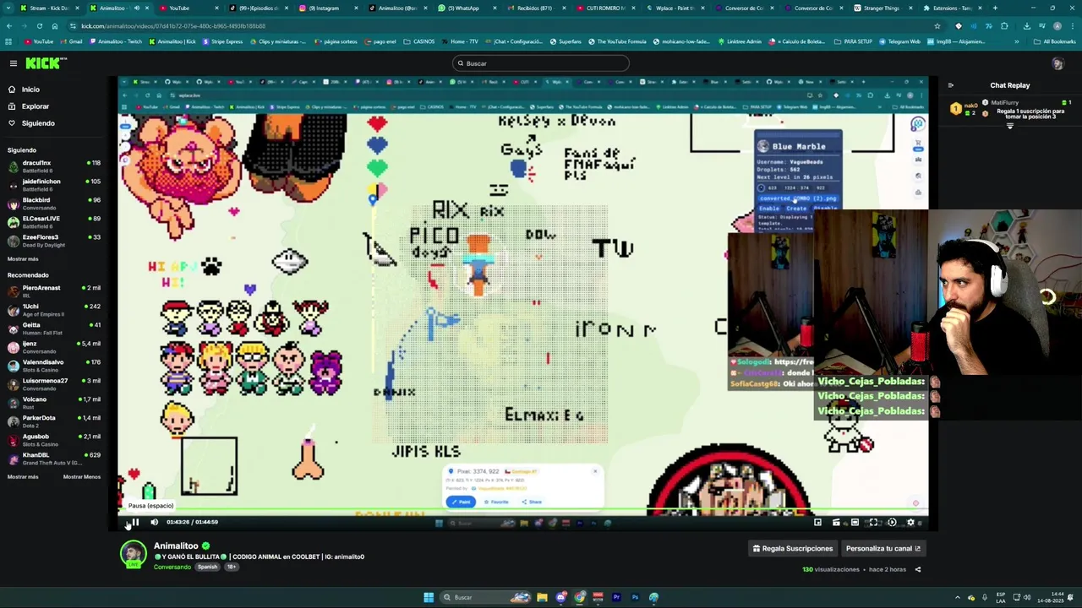Expand followed list with Mostrar más
Screen dimensions: 1082x608
[23, 259]
